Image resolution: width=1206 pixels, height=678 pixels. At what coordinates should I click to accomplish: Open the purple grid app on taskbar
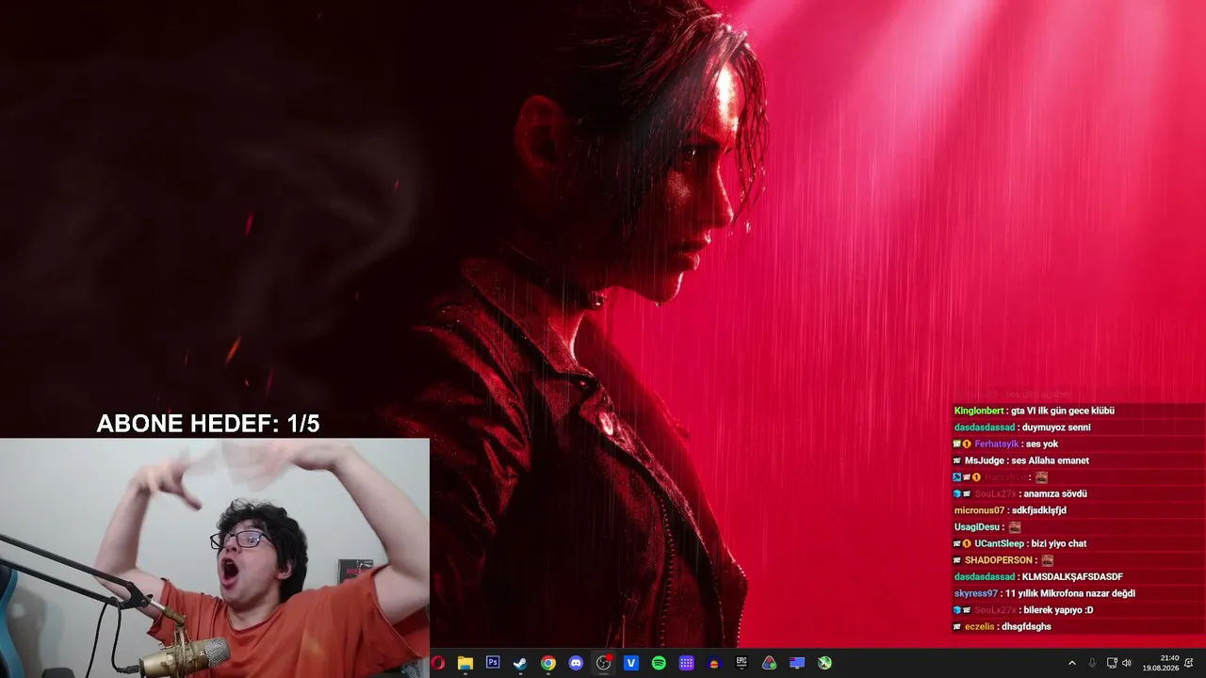click(x=687, y=663)
